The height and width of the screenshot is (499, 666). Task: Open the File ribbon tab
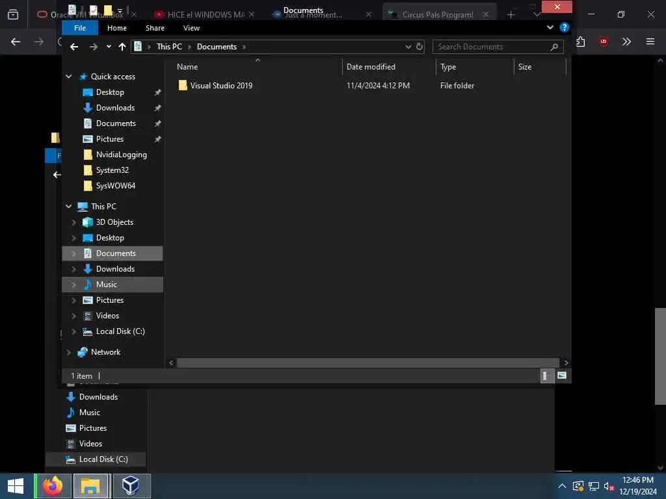[x=80, y=28]
